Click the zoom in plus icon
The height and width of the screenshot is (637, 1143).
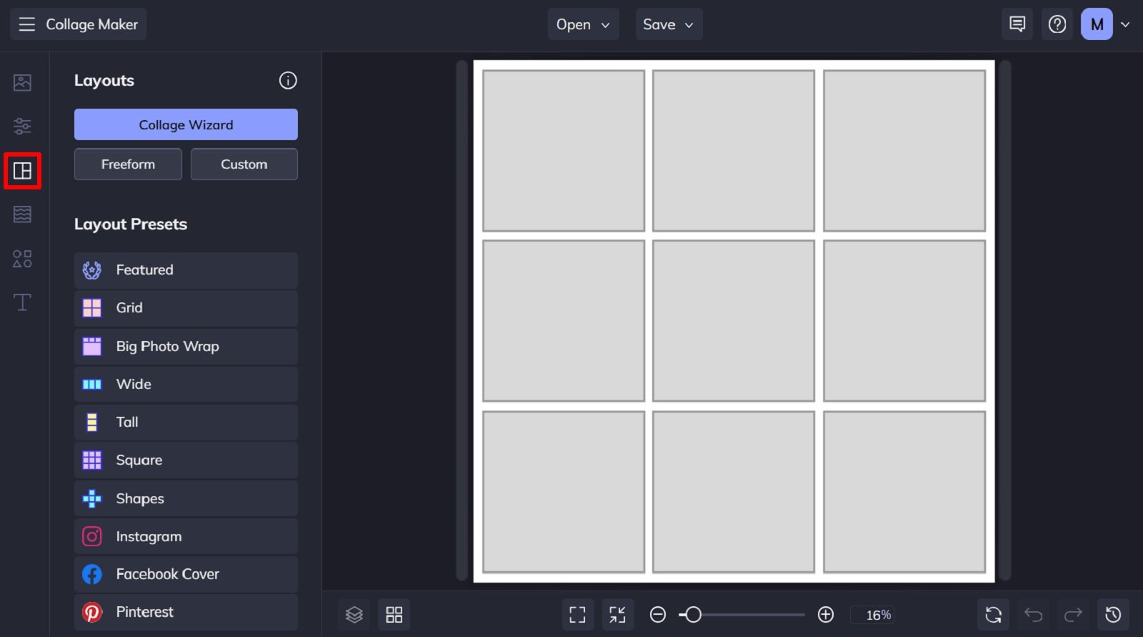pyautogui.click(x=826, y=615)
